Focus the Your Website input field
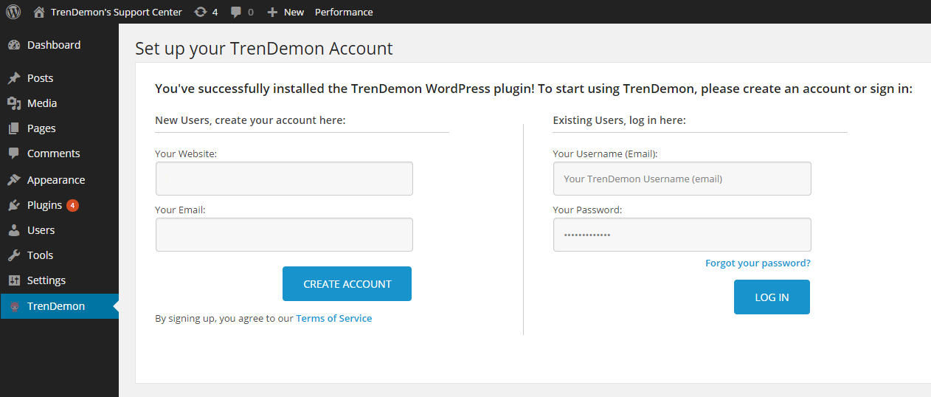The width and height of the screenshot is (931, 397). [284, 179]
